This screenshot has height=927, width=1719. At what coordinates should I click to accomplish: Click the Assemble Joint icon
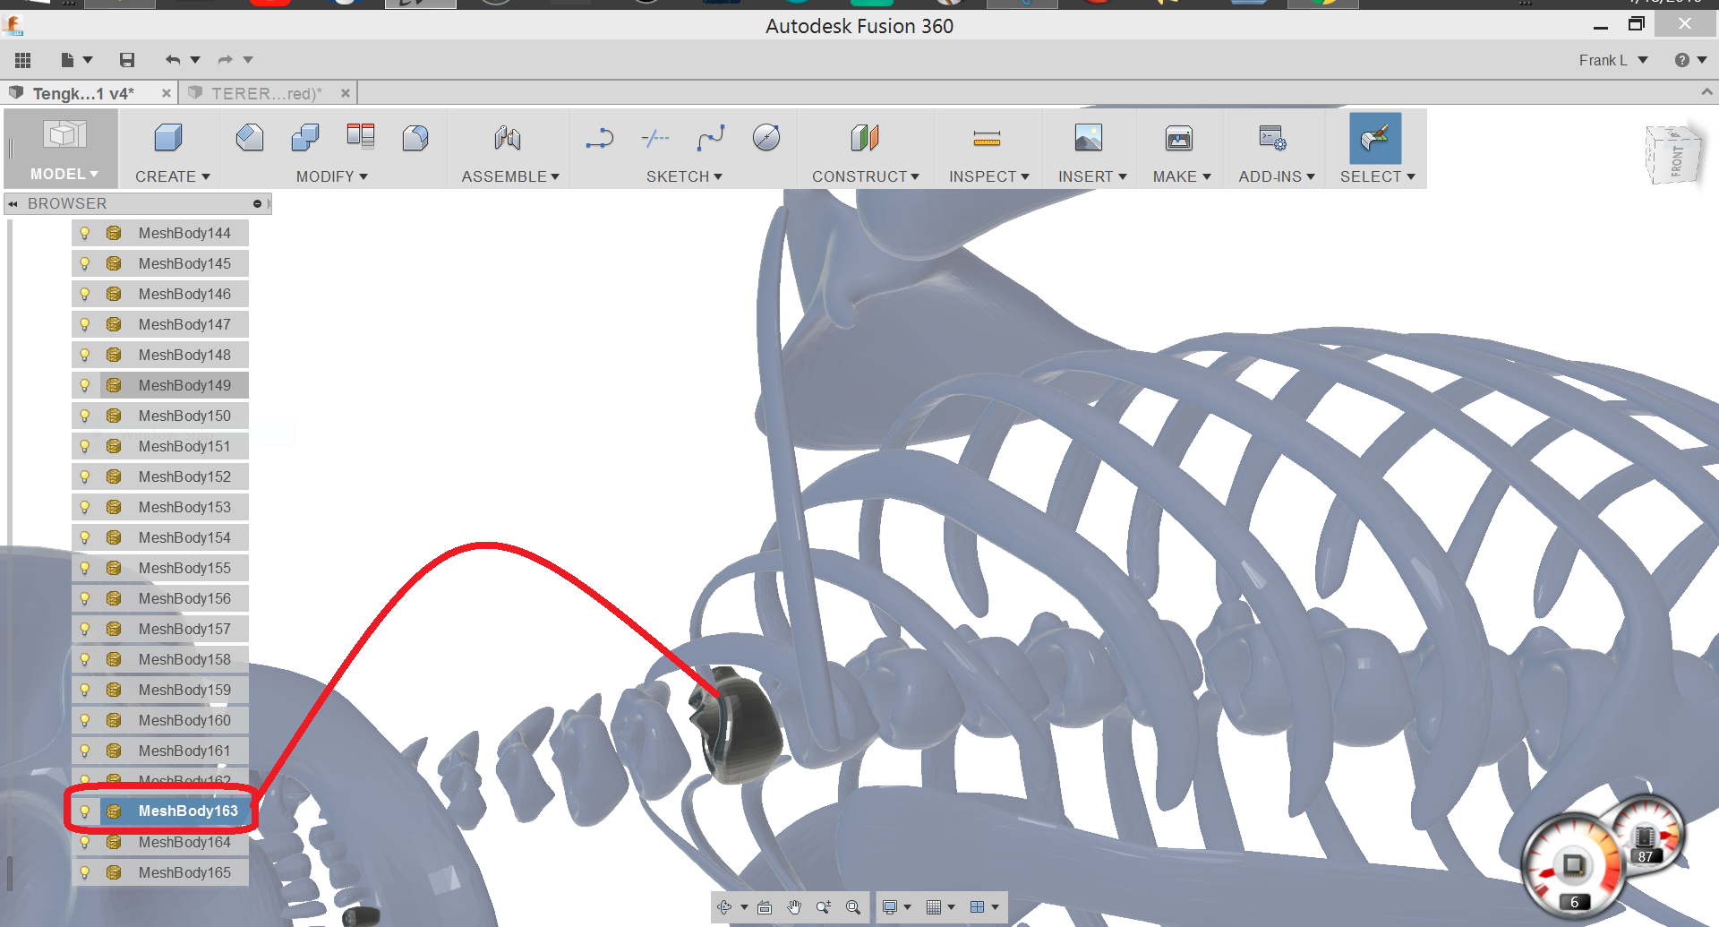tap(508, 138)
